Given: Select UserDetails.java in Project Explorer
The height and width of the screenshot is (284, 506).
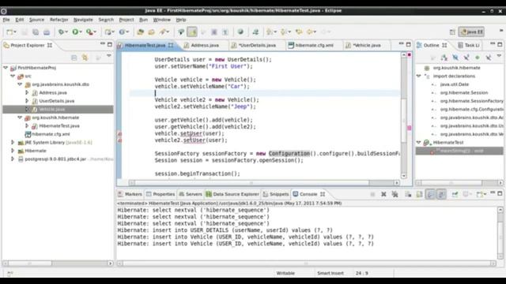Looking at the screenshot, I should 56,101.
